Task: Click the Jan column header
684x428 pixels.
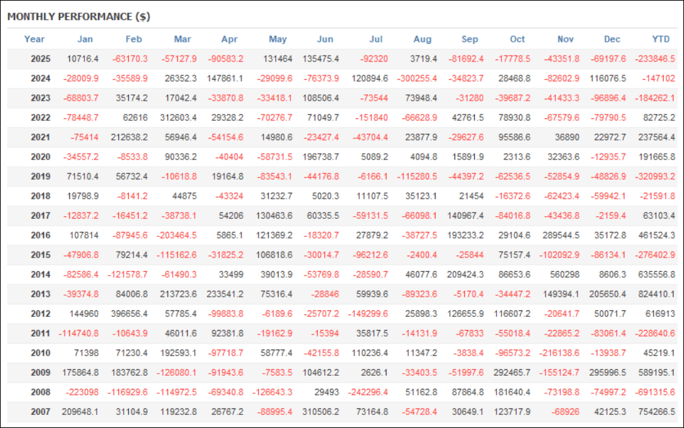Action: pos(84,39)
